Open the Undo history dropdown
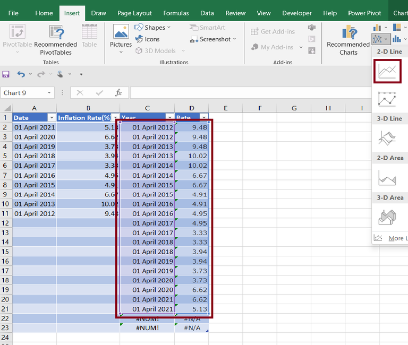 (x=30, y=74)
